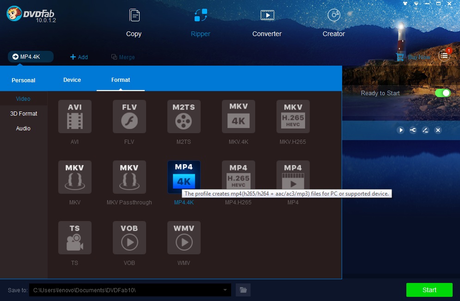The image size is (460, 301).
Task: Choose the MKV Passthrough profile icon
Action: tap(129, 177)
